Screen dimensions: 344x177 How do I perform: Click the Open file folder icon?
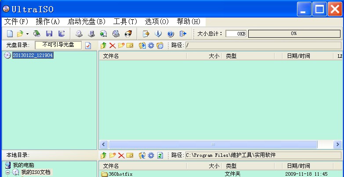20,34
